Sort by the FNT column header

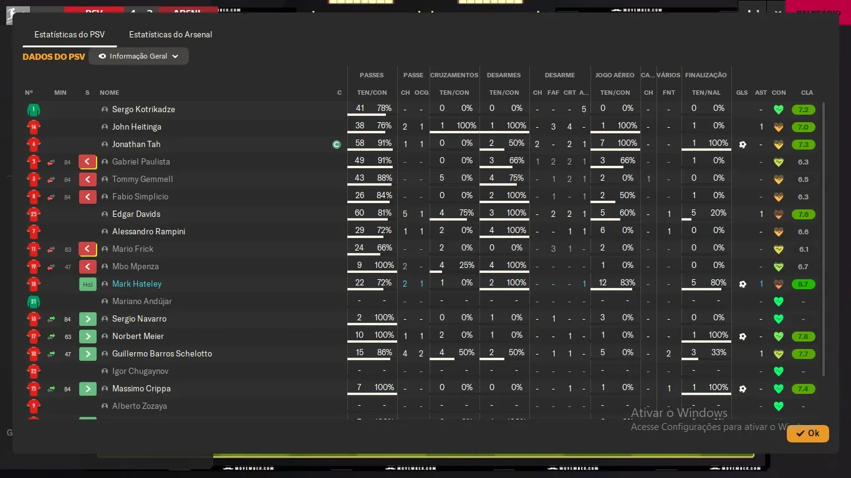point(669,93)
